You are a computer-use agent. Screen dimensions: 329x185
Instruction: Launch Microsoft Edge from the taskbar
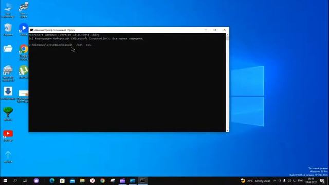pos(52,181)
